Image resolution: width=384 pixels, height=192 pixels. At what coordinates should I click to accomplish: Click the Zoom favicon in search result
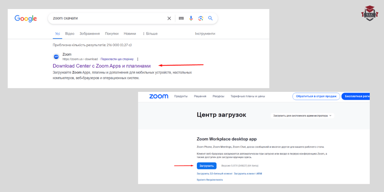point(56,57)
